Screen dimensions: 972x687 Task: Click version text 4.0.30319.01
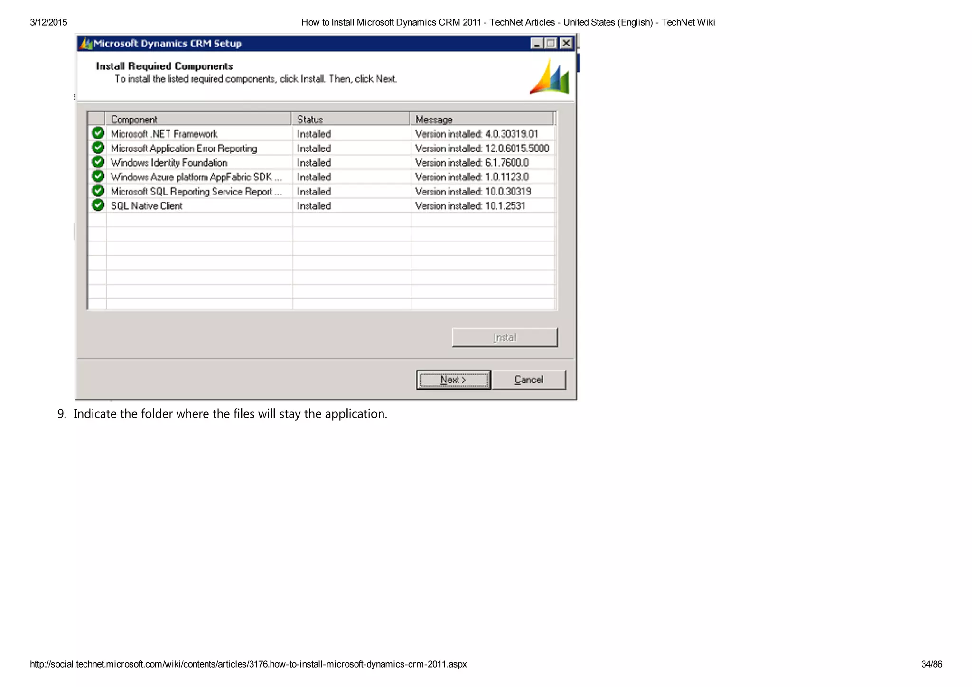point(511,134)
